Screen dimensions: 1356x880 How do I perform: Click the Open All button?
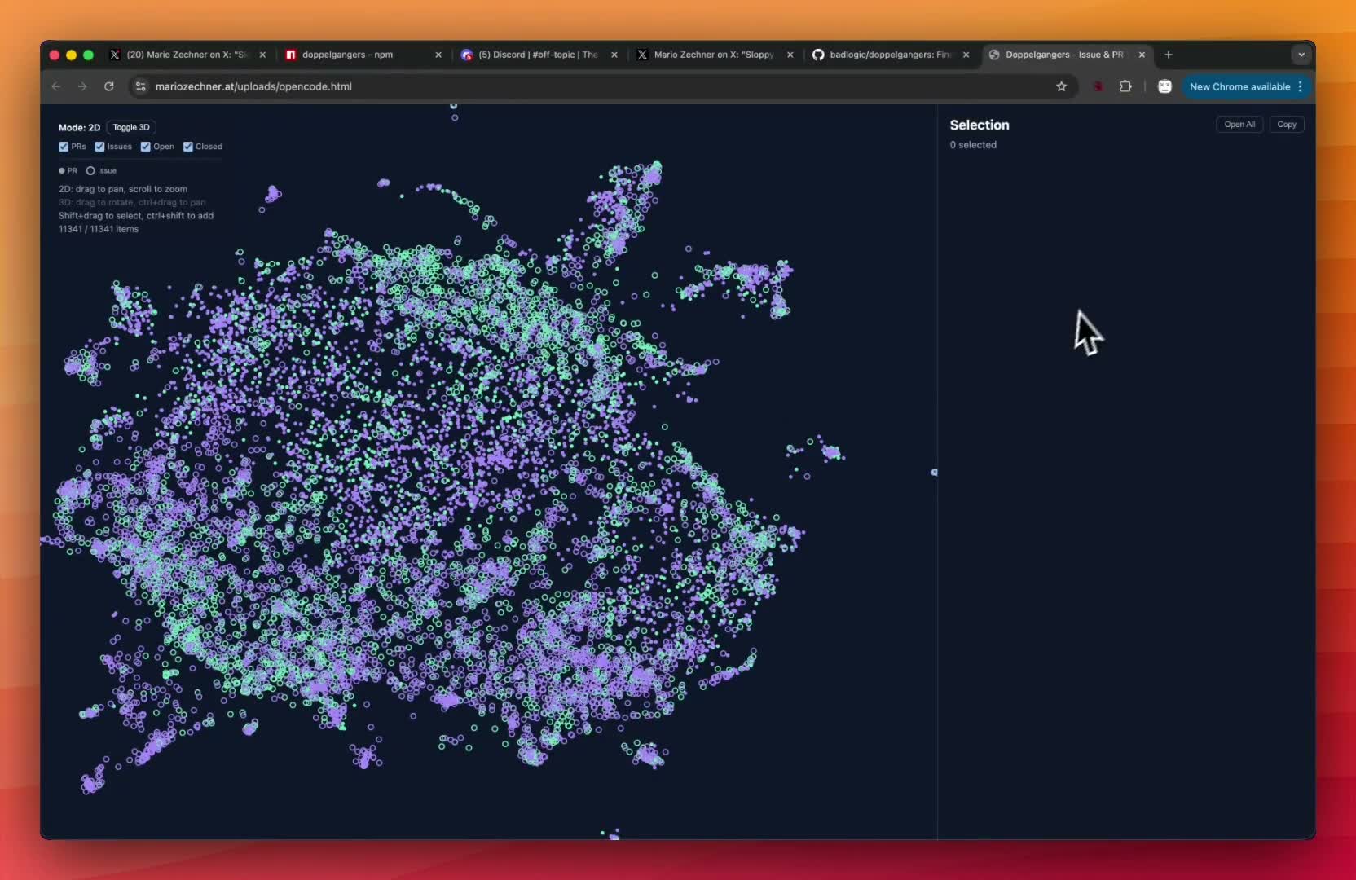click(1239, 125)
